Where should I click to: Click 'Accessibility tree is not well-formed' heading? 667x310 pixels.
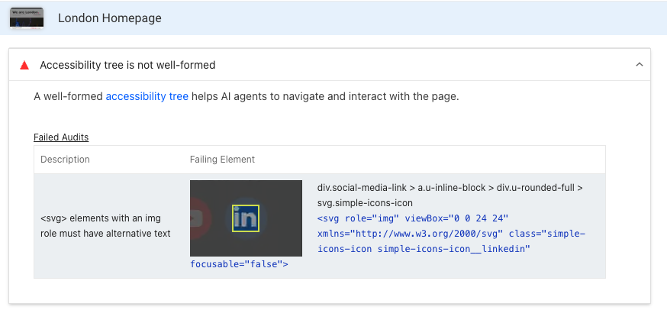tap(127, 65)
